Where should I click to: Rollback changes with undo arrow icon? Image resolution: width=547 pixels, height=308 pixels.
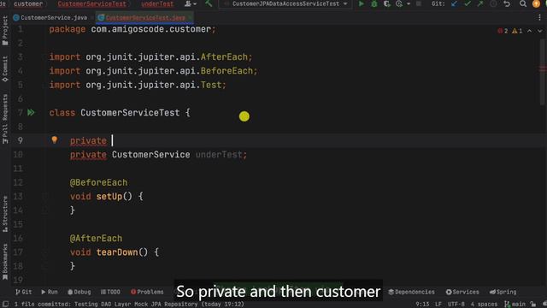[x=507, y=3]
